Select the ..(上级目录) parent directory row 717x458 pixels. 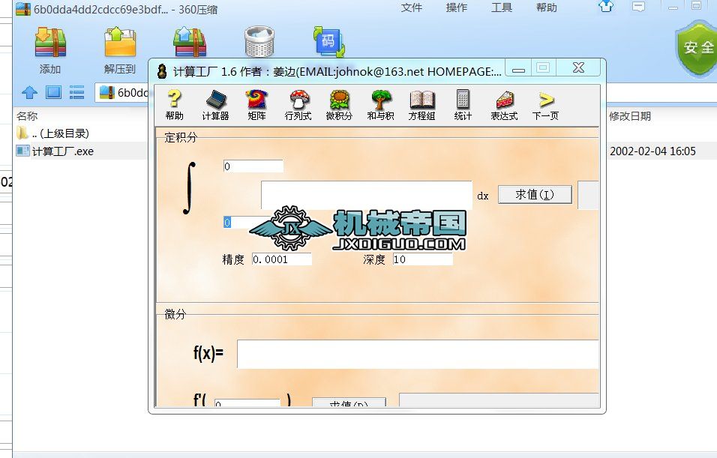60,133
